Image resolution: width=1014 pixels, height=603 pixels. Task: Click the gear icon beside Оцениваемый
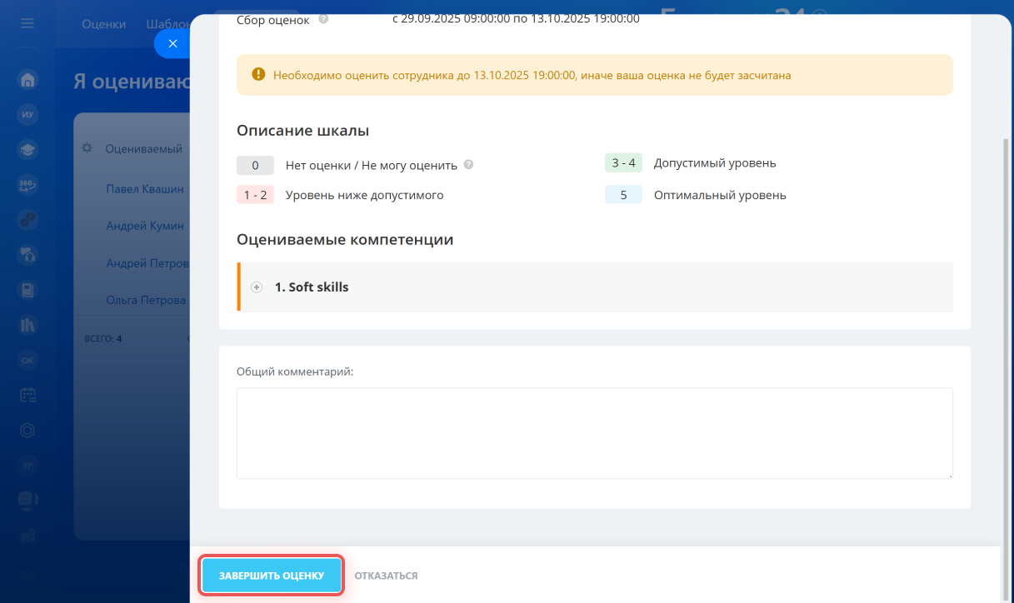coord(87,148)
